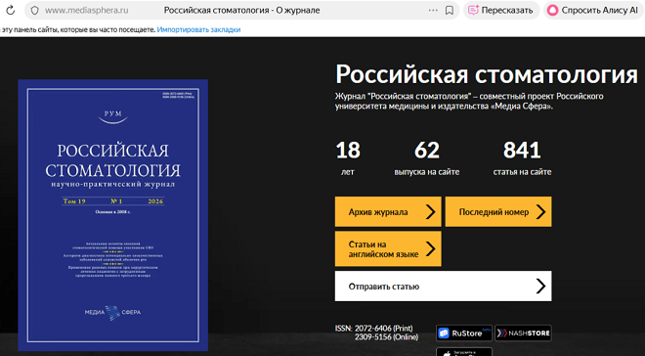Click the page title in the address bar
Screen dimensions: 645x356
[241, 11]
